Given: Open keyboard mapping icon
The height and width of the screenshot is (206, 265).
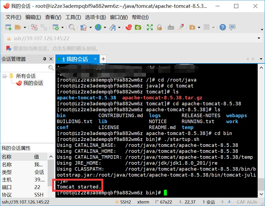Looking at the screenshot, I should tap(171, 27).
